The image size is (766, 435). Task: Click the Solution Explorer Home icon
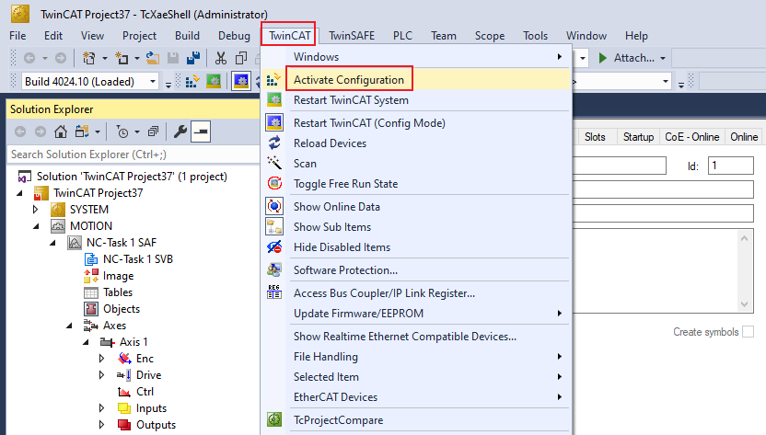tap(61, 132)
